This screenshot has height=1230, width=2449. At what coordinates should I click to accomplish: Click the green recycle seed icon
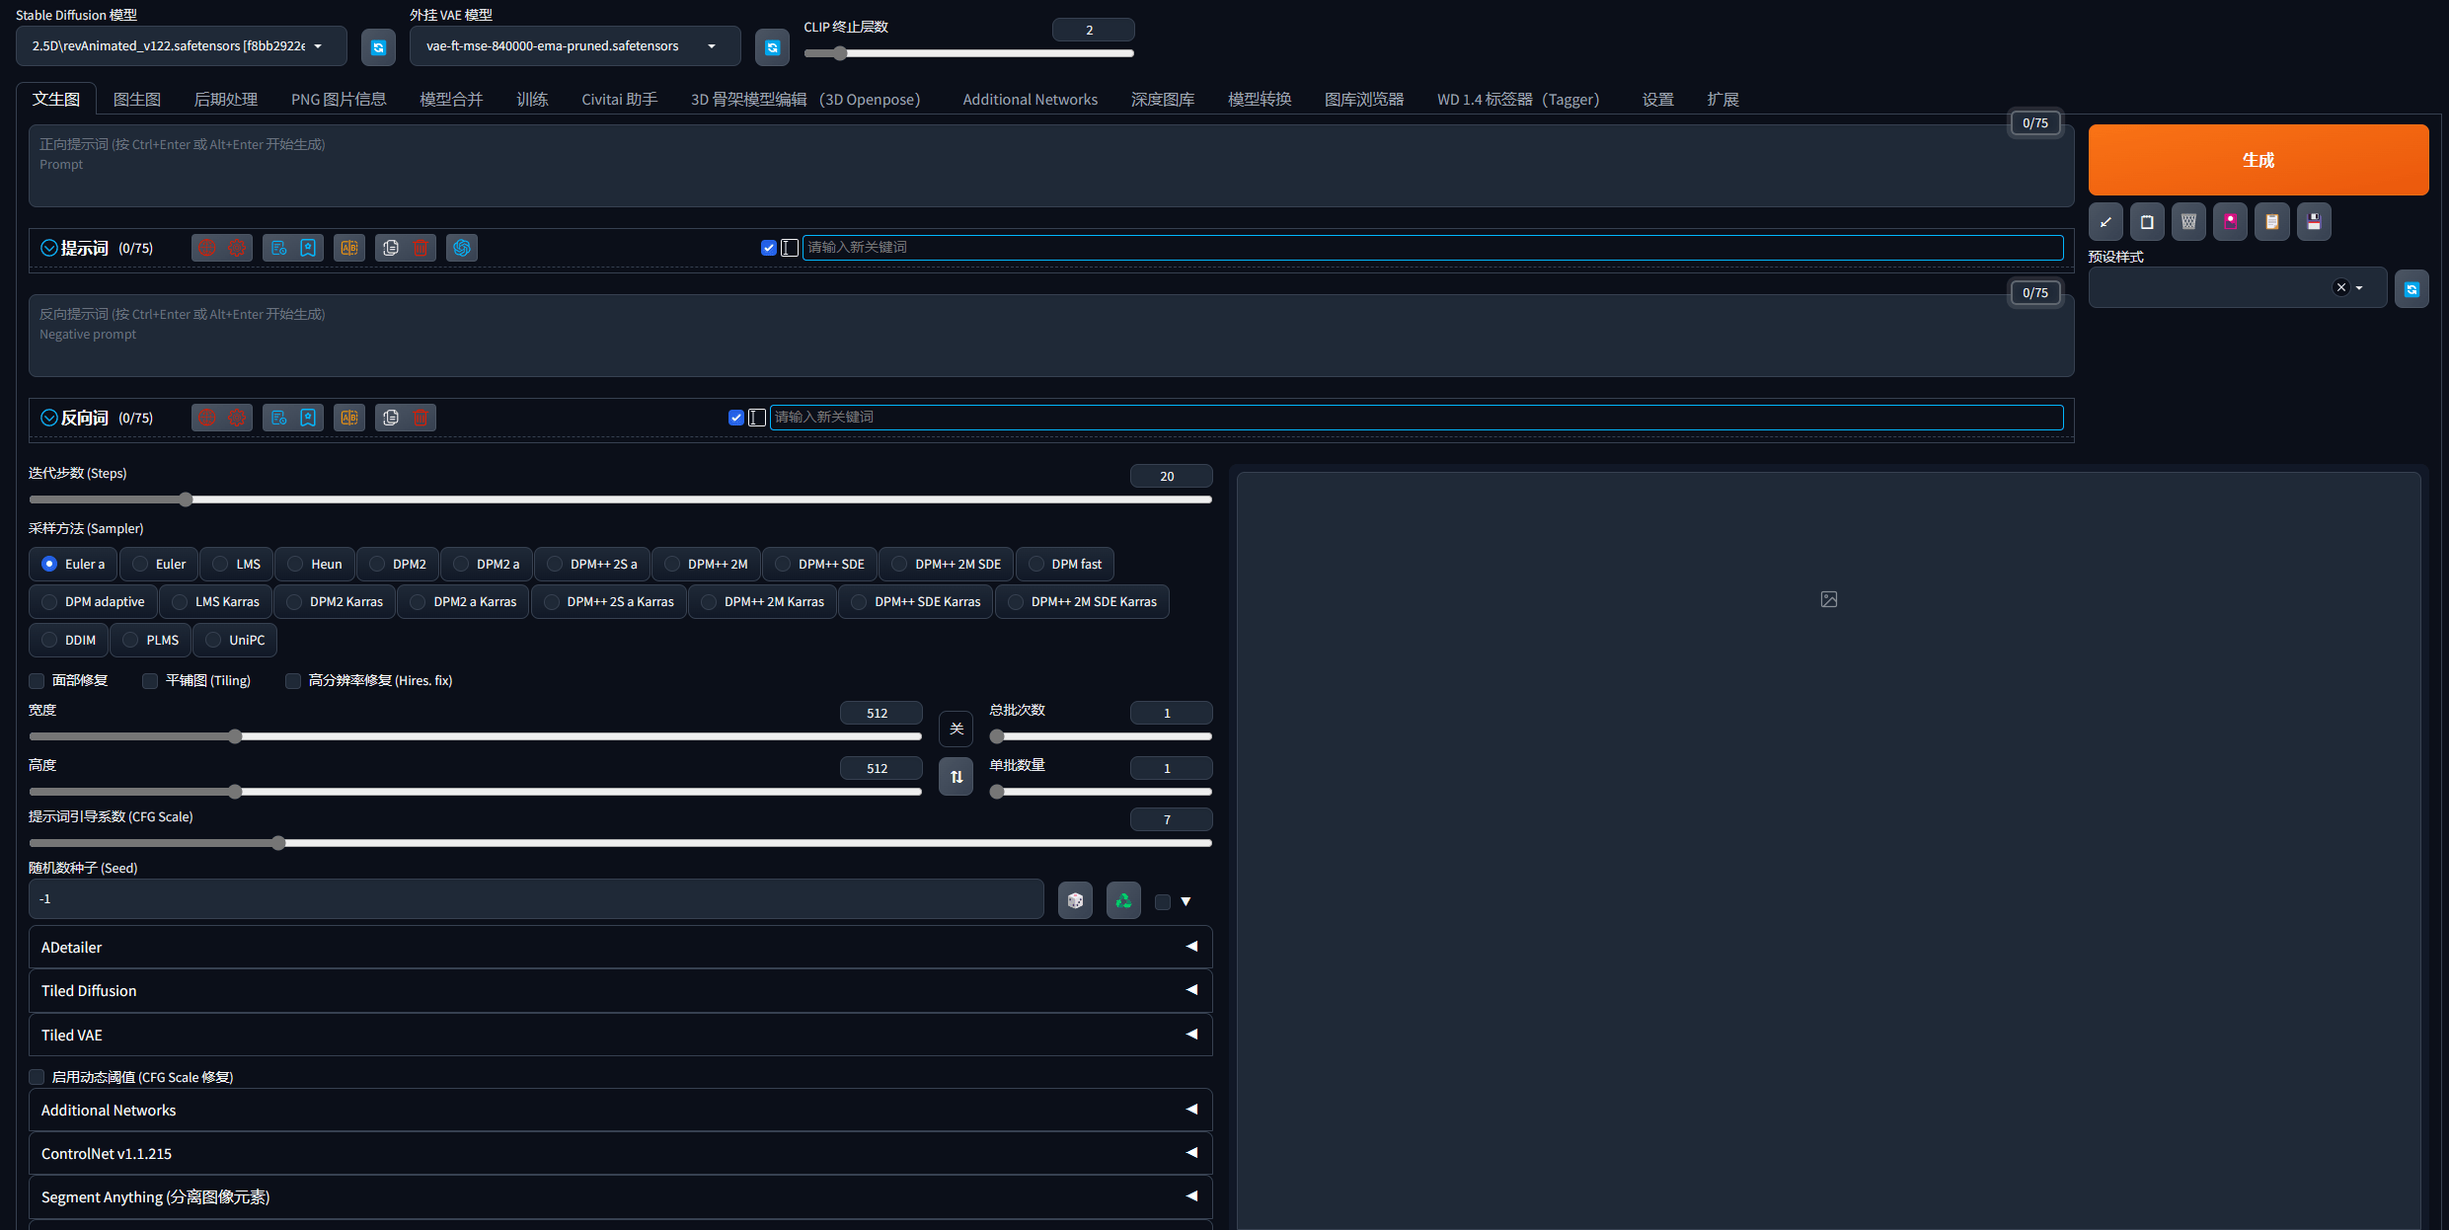pos(1123,900)
